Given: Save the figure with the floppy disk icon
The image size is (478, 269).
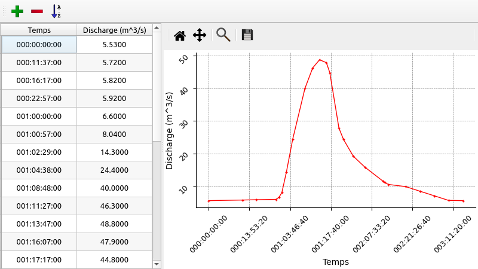Looking at the screenshot, I should tap(247, 35).
